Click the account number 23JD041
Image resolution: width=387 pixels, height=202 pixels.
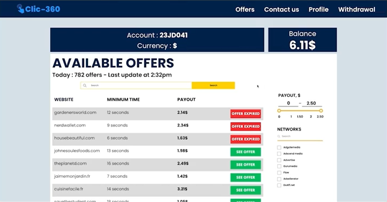(174, 35)
